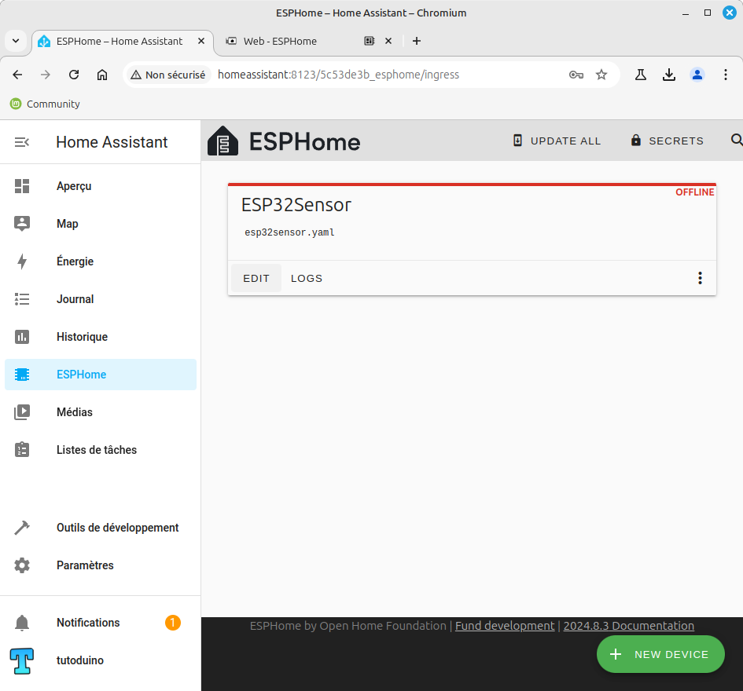Image resolution: width=743 pixels, height=691 pixels.
Task: Show Notifications panel
Action: pyautogui.click(x=101, y=623)
